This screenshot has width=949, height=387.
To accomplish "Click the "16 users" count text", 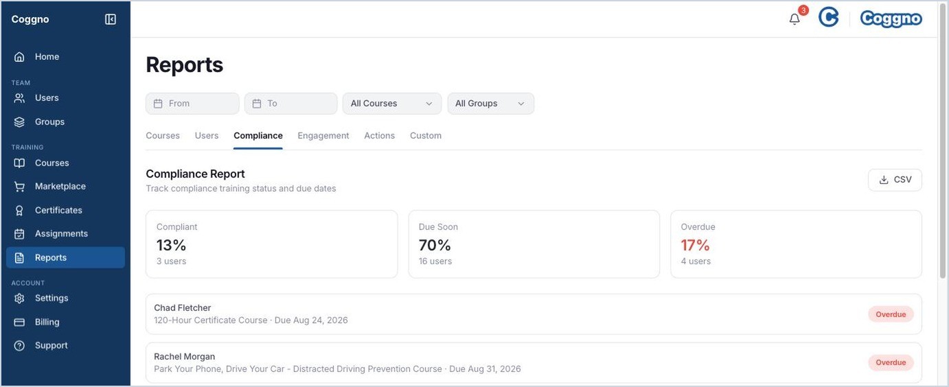I will point(435,261).
